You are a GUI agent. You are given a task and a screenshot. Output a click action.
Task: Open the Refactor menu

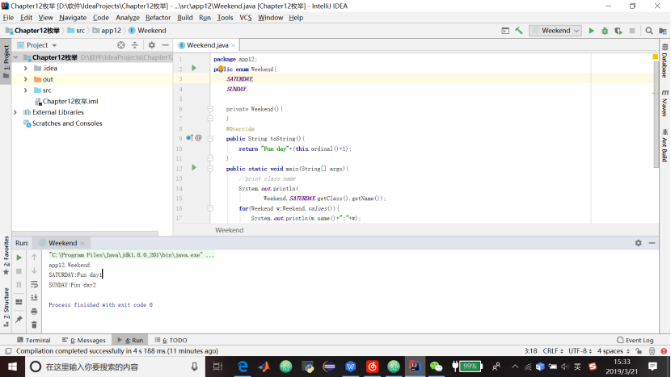[158, 17]
